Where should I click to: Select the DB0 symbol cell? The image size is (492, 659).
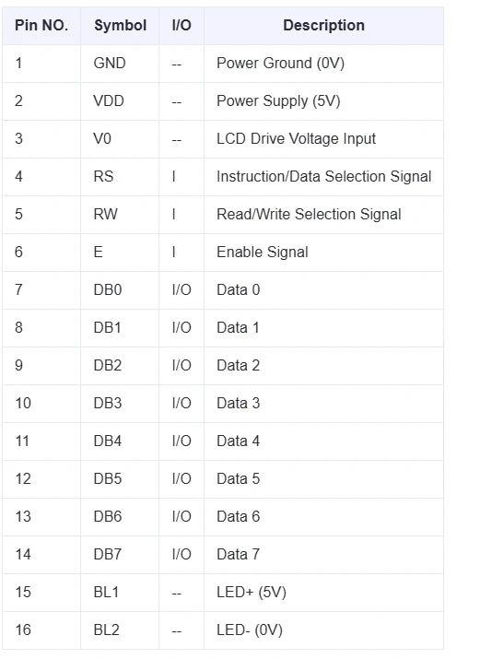click(x=120, y=290)
